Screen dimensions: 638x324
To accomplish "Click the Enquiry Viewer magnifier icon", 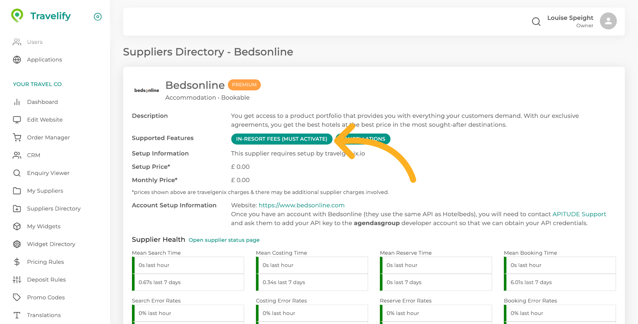I will click(x=17, y=173).
